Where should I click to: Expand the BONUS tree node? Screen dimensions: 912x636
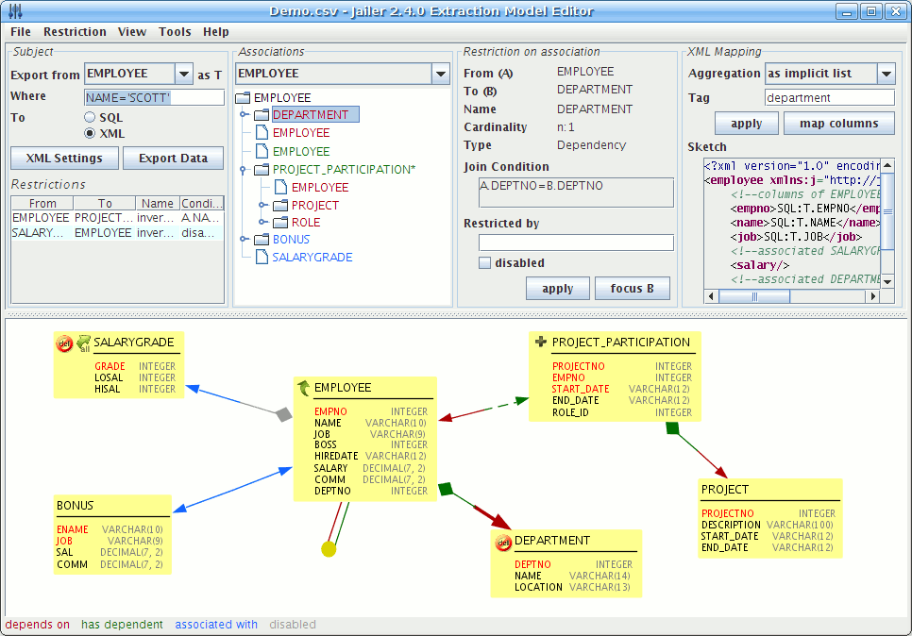coord(243,240)
